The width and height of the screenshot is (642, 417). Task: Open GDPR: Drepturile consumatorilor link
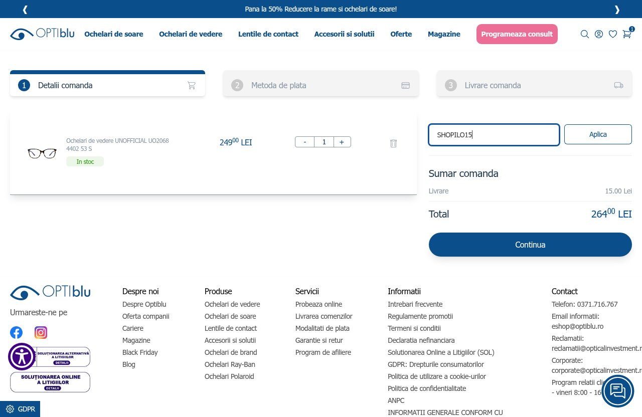pyautogui.click(x=436, y=364)
